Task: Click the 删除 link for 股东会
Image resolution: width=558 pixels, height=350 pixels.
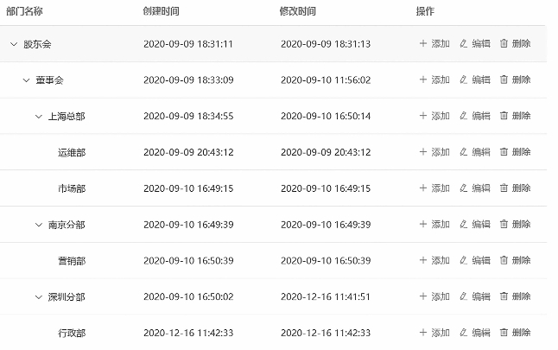Action: click(521, 43)
